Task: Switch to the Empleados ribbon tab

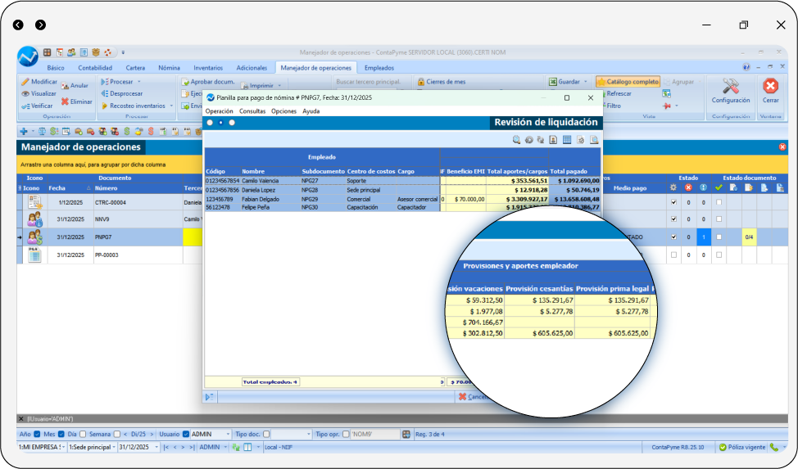Action: tap(379, 68)
